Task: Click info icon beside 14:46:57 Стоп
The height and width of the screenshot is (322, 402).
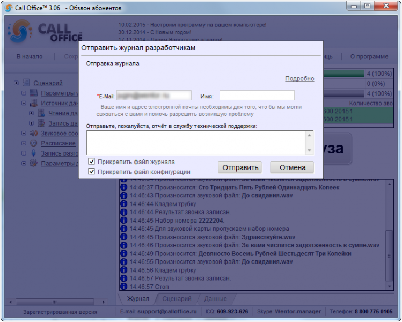Action: coord(124,287)
